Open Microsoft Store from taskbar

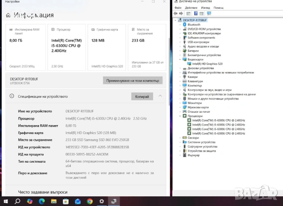[66, 201]
